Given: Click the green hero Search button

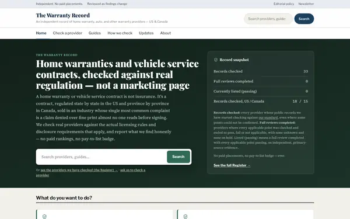Looking at the screenshot, I should click(178, 157).
